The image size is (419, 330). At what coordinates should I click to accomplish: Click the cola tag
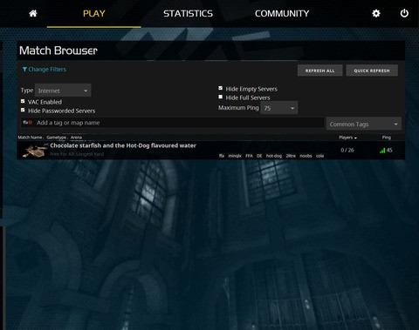[x=319, y=156]
